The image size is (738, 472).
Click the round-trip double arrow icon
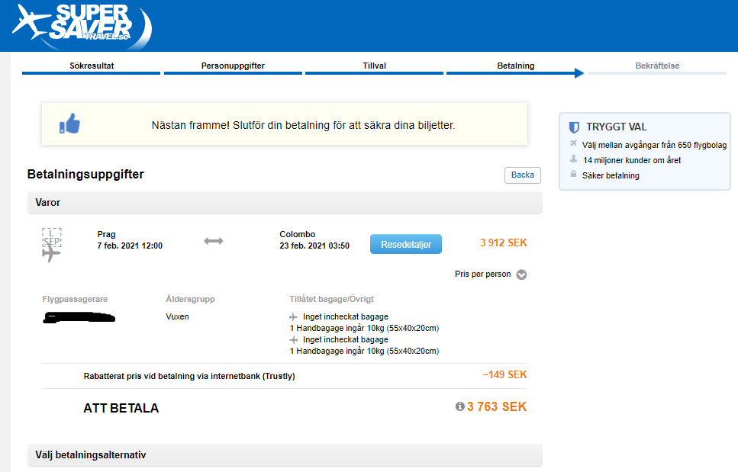(214, 241)
